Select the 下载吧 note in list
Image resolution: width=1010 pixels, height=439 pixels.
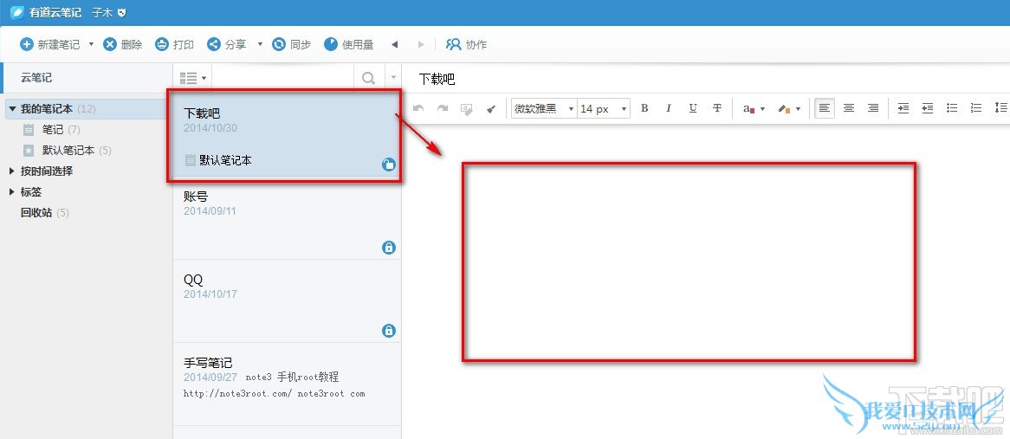coord(287,136)
